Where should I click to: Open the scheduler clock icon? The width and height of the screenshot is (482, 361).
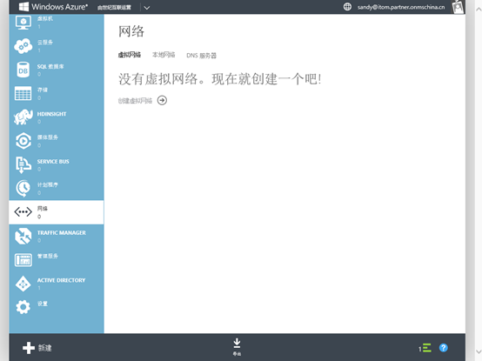23,189
